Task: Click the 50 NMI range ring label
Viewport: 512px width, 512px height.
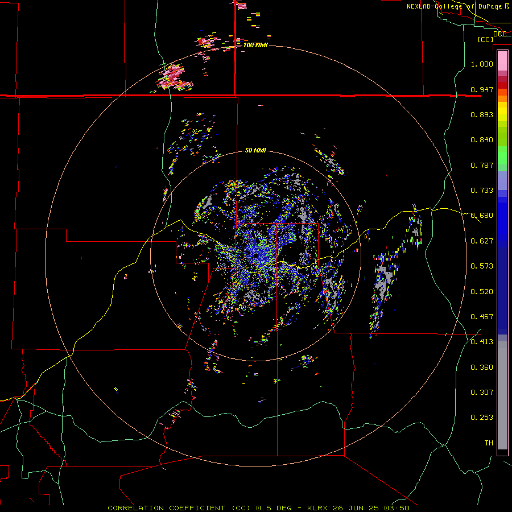Action: click(x=255, y=151)
